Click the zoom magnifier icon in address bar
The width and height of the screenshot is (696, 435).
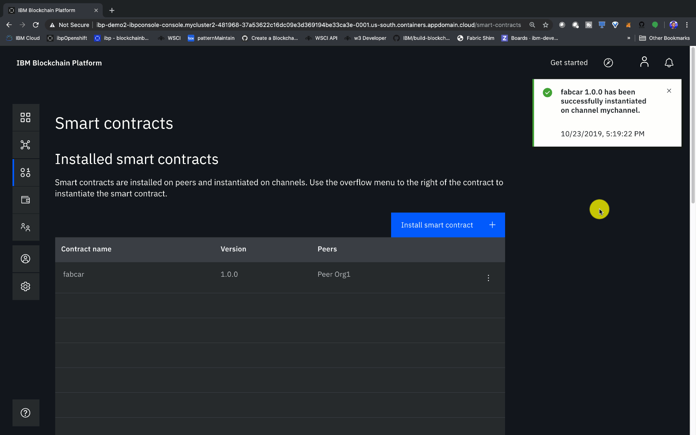click(532, 25)
